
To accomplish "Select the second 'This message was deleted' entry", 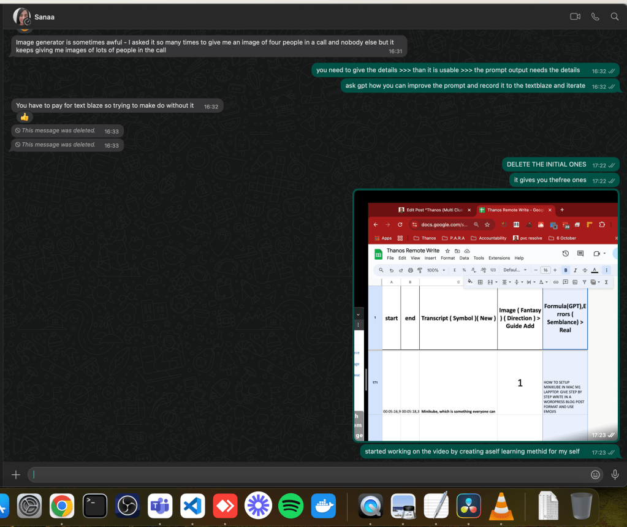I will pos(67,145).
